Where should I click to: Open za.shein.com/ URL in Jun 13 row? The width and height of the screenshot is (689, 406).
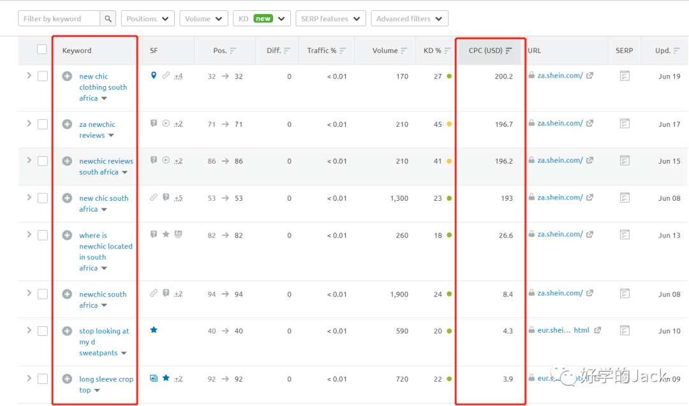(x=560, y=234)
